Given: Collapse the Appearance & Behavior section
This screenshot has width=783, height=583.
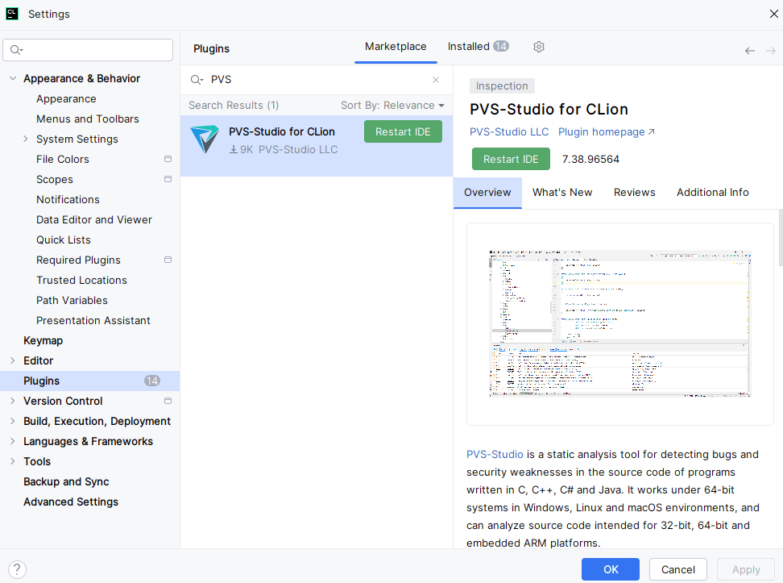Looking at the screenshot, I should (12, 78).
